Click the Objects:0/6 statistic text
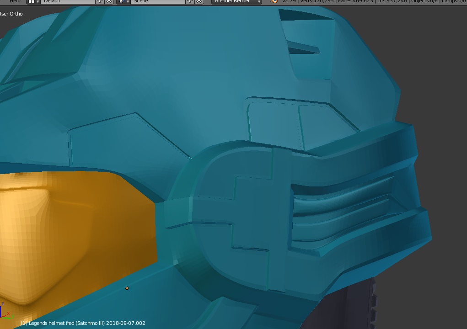 click(424, 1)
